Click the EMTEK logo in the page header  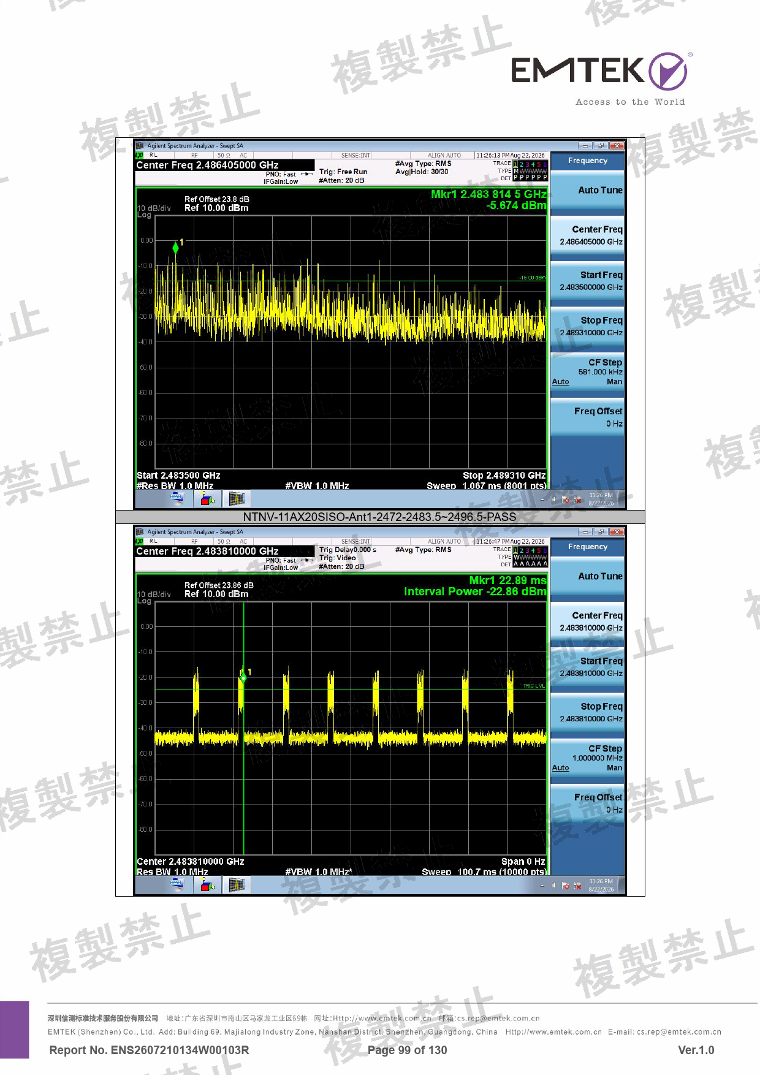(x=599, y=71)
